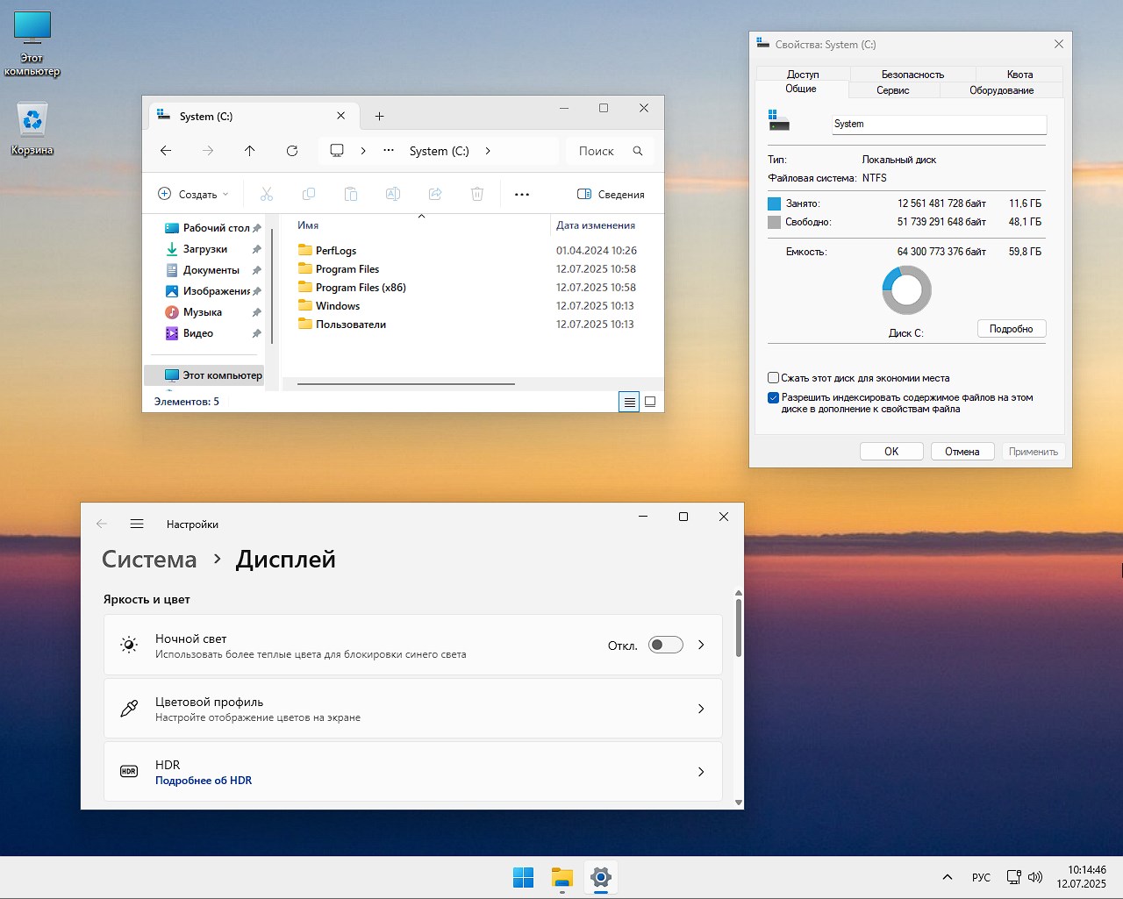
Task: Switch to the Безопасность tab
Action: (912, 75)
